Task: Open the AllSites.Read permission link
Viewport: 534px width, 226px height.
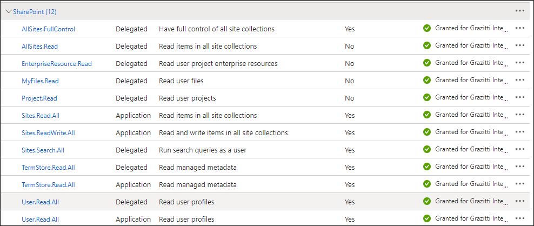Action: pos(39,46)
